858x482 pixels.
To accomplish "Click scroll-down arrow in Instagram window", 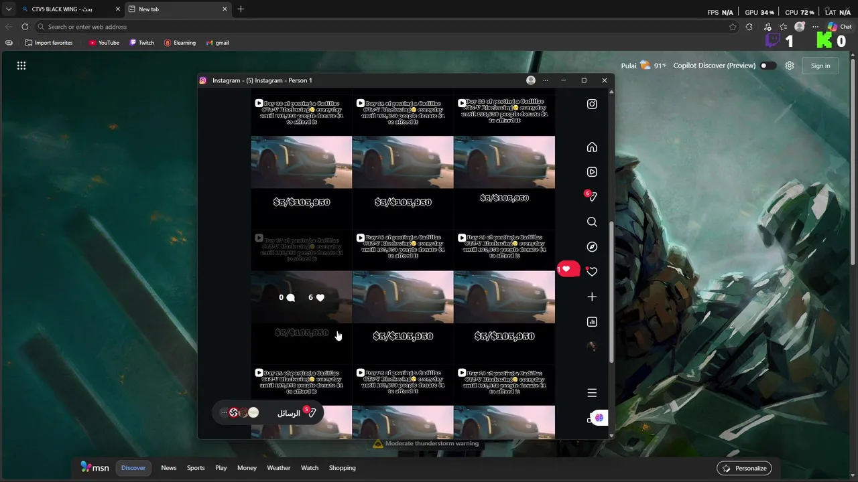I will [611, 436].
